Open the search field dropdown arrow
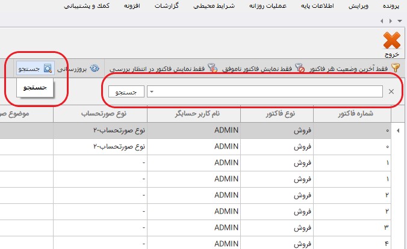Image resolution: width=407 pixels, height=249 pixels. coord(151,91)
